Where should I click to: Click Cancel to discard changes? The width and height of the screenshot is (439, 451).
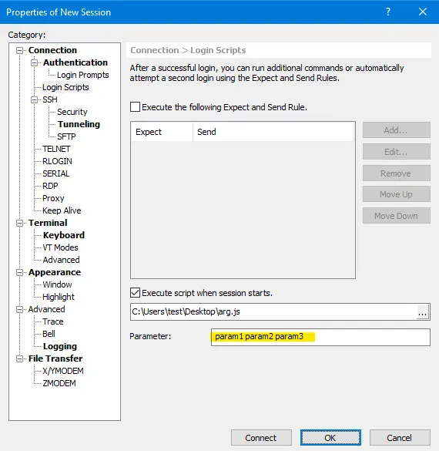[x=400, y=438]
